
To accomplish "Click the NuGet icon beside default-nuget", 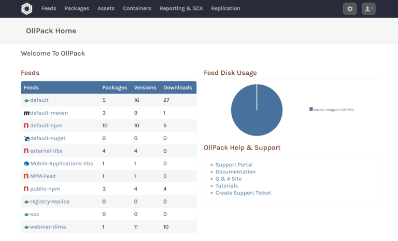I will 26,139.
